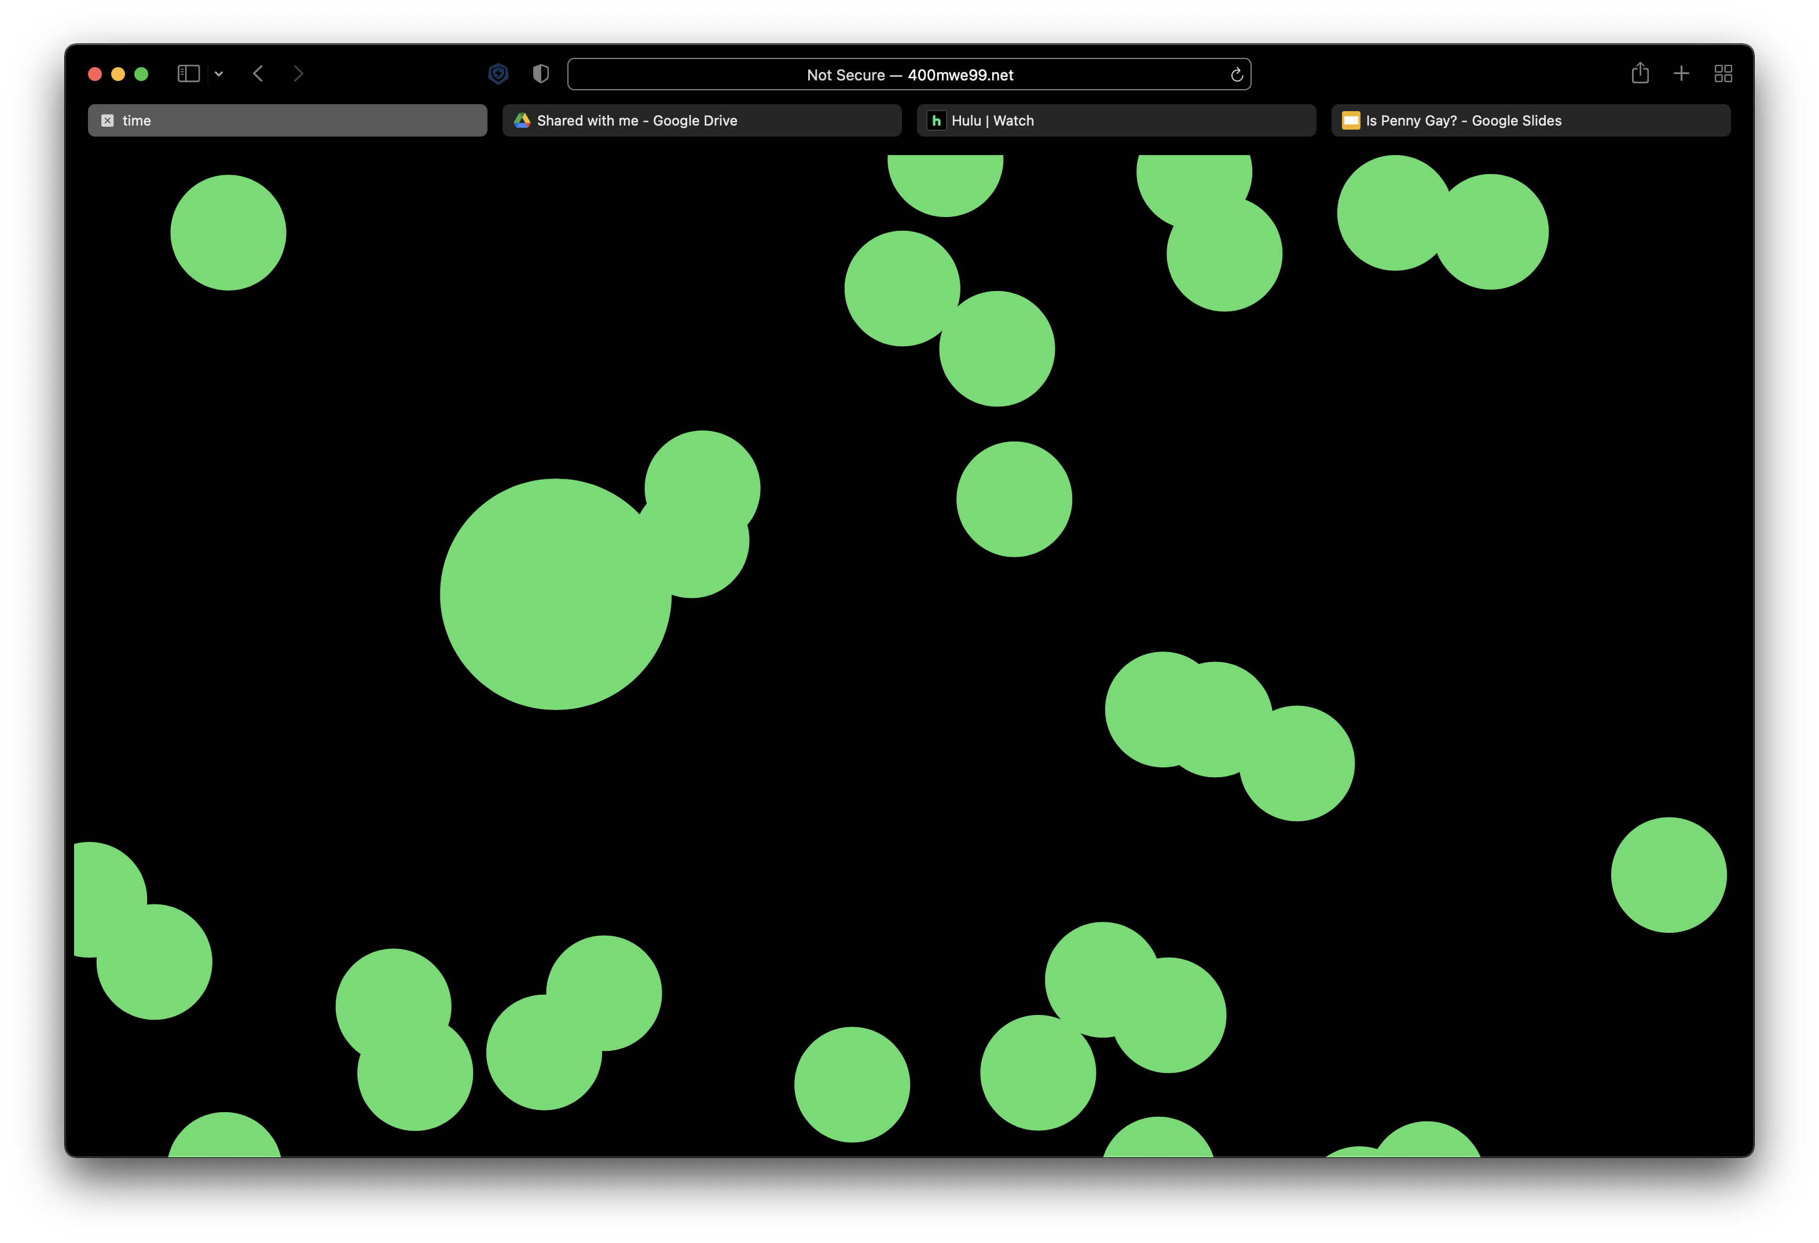Open the sidebar options dropdown arrow
1819x1243 pixels.
point(219,73)
